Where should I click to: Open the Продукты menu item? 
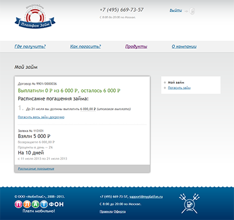tap(136, 47)
